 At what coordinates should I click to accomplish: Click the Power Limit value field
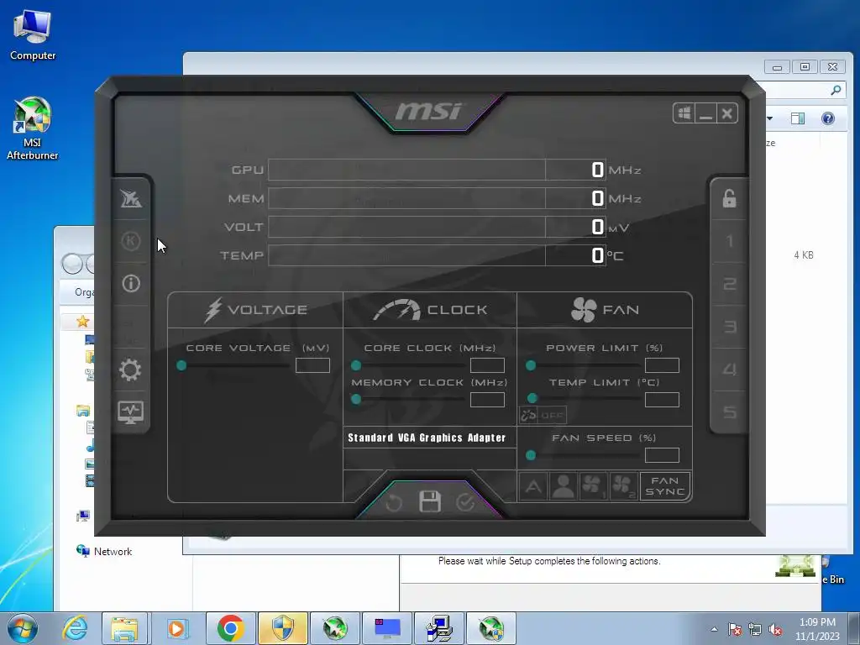662,365
